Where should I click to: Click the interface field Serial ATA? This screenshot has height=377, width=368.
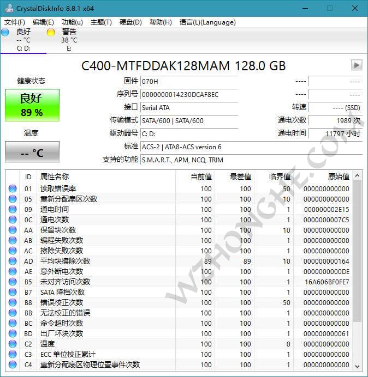pos(189,107)
